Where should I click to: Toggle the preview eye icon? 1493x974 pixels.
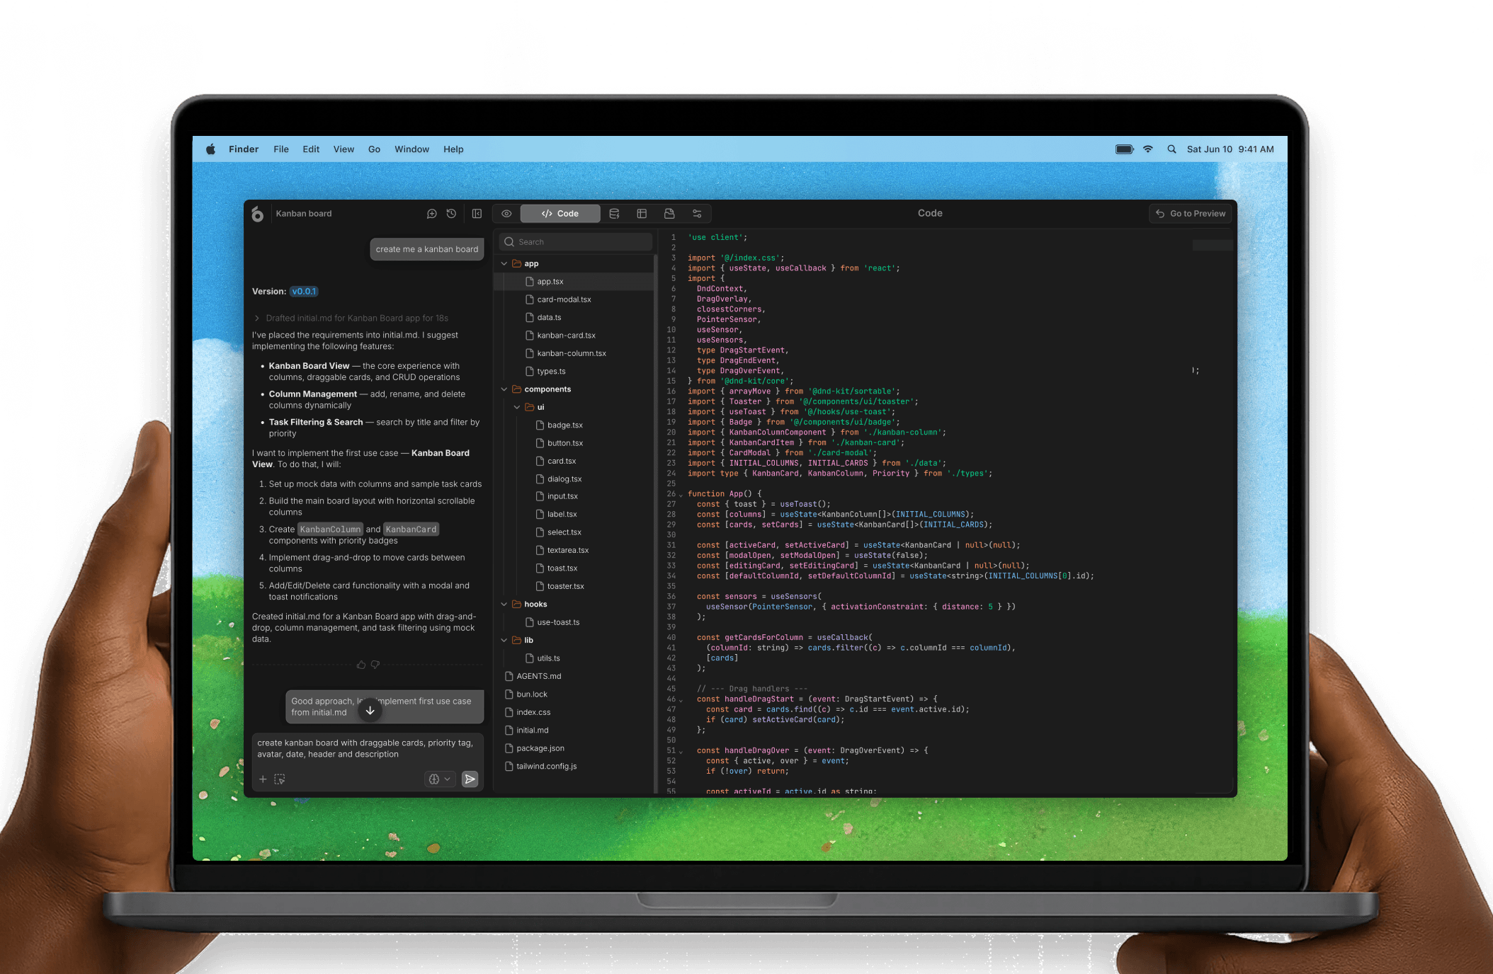[x=506, y=214]
